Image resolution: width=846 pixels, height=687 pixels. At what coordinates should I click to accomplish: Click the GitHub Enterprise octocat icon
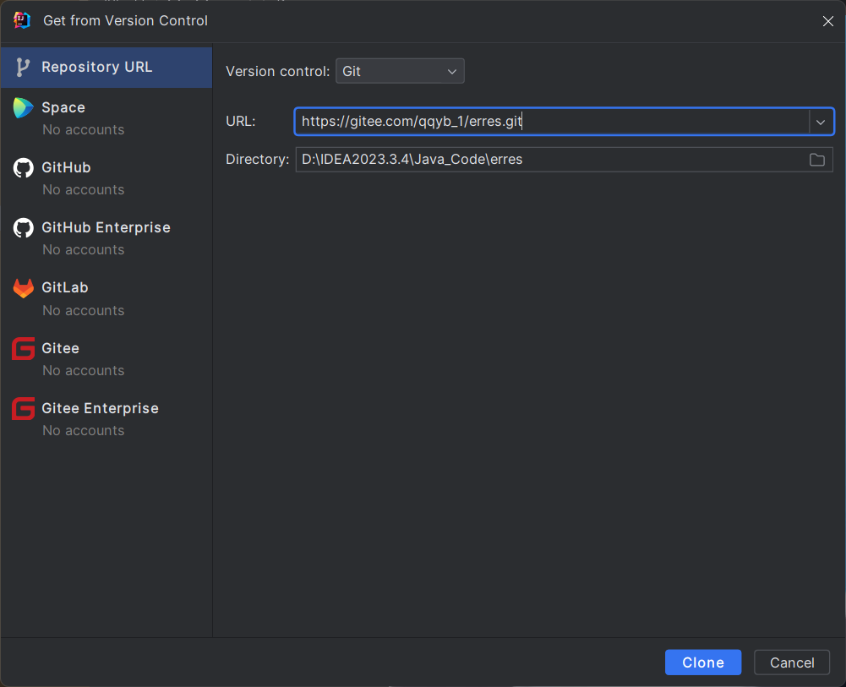(x=23, y=227)
